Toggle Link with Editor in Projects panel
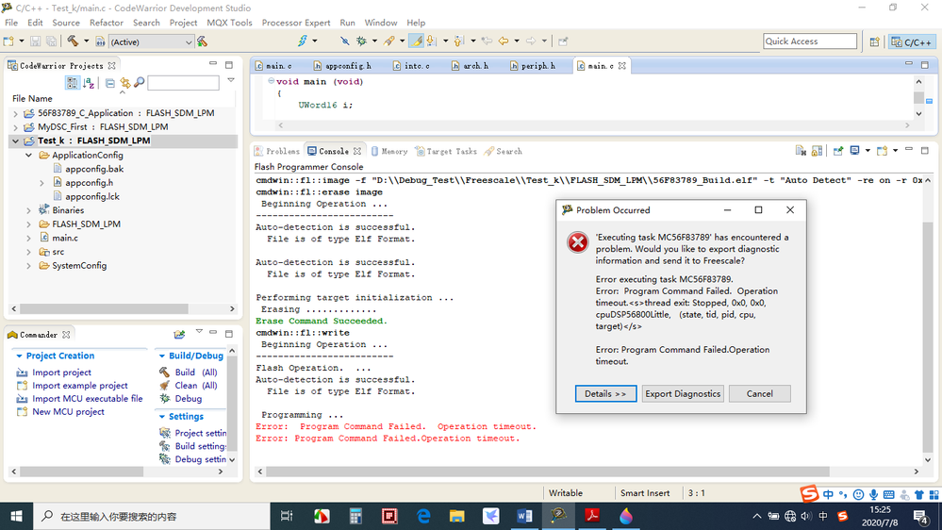 tap(125, 83)
